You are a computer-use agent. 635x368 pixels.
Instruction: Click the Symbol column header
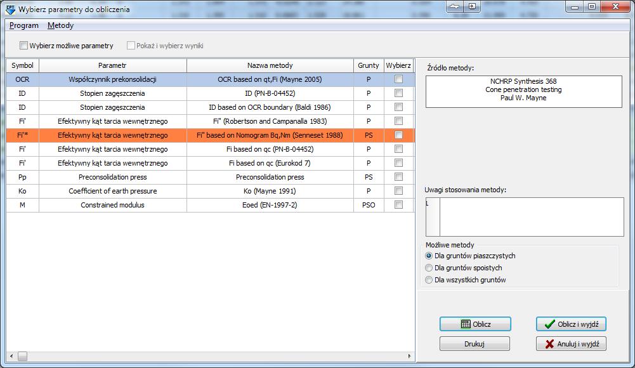22,65
